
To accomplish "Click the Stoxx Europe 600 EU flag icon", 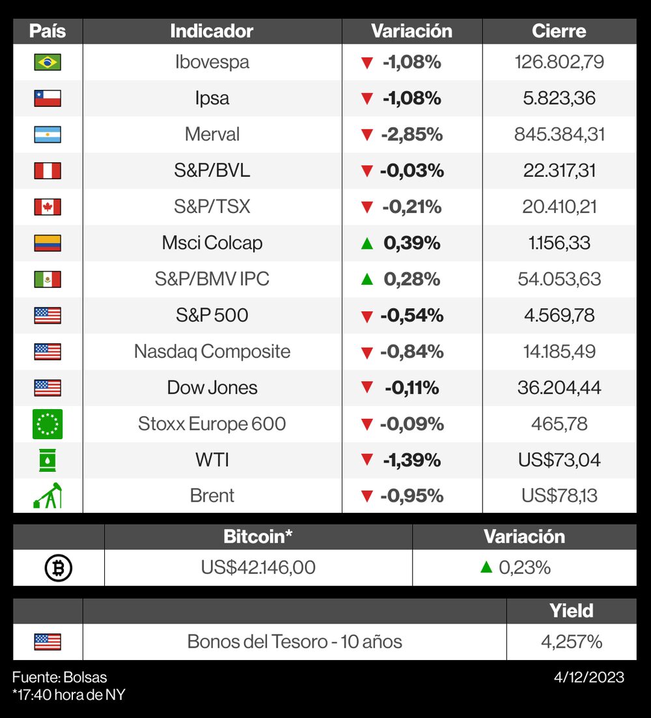I will tap(48, 424).
